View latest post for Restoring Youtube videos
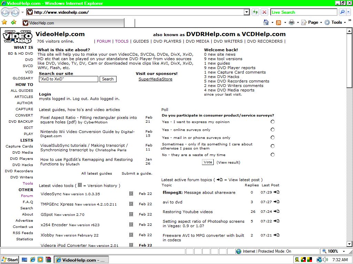Viewport: 353px width, 264px height. (276, 211)
